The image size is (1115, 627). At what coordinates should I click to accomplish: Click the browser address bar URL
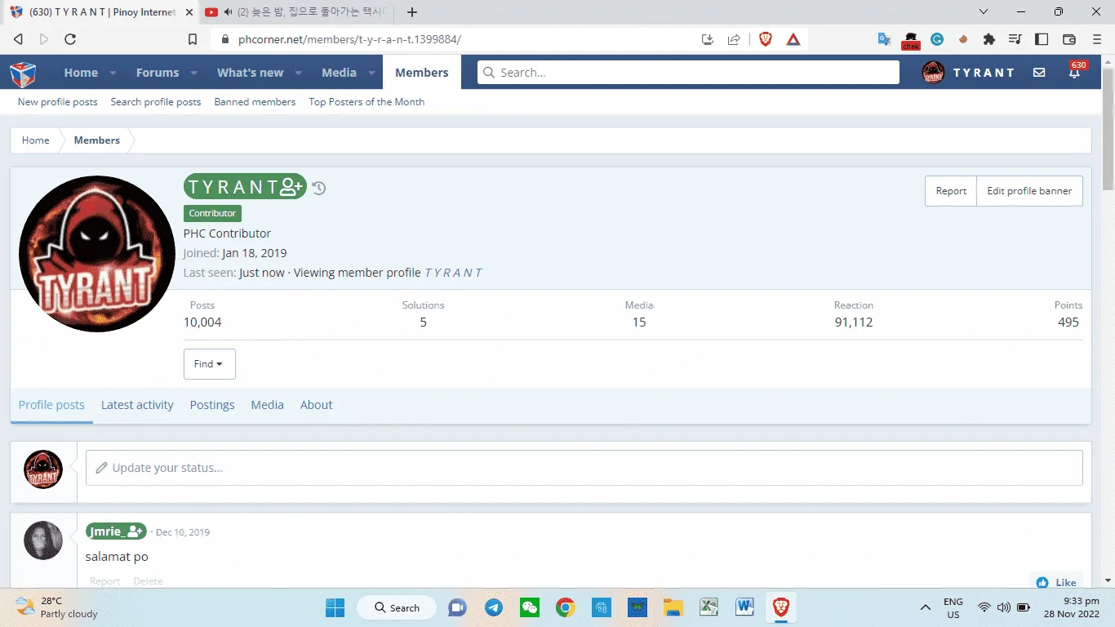point(349,39)
